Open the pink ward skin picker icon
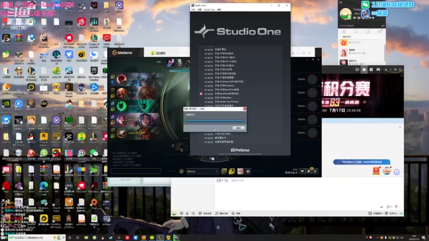 240,171
